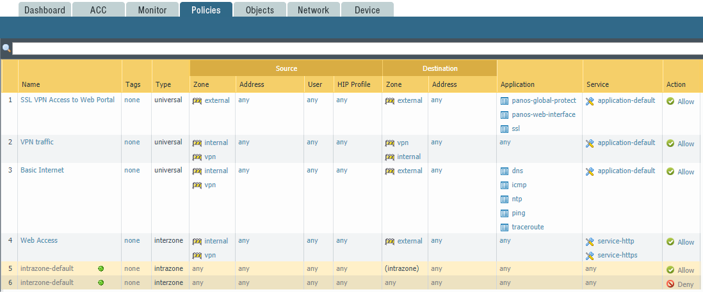Click the source internal zone icon in VPN traffic

click(197, 142)
